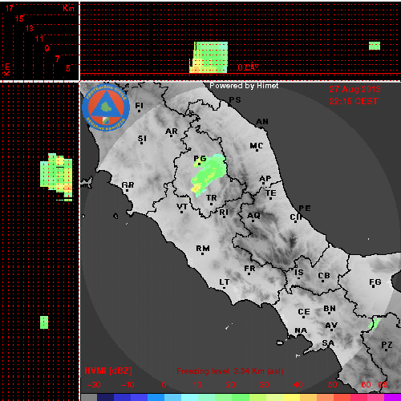Click the small green echo near Potenza border
This screenshot has width=401, height=401.
(375, 323)
